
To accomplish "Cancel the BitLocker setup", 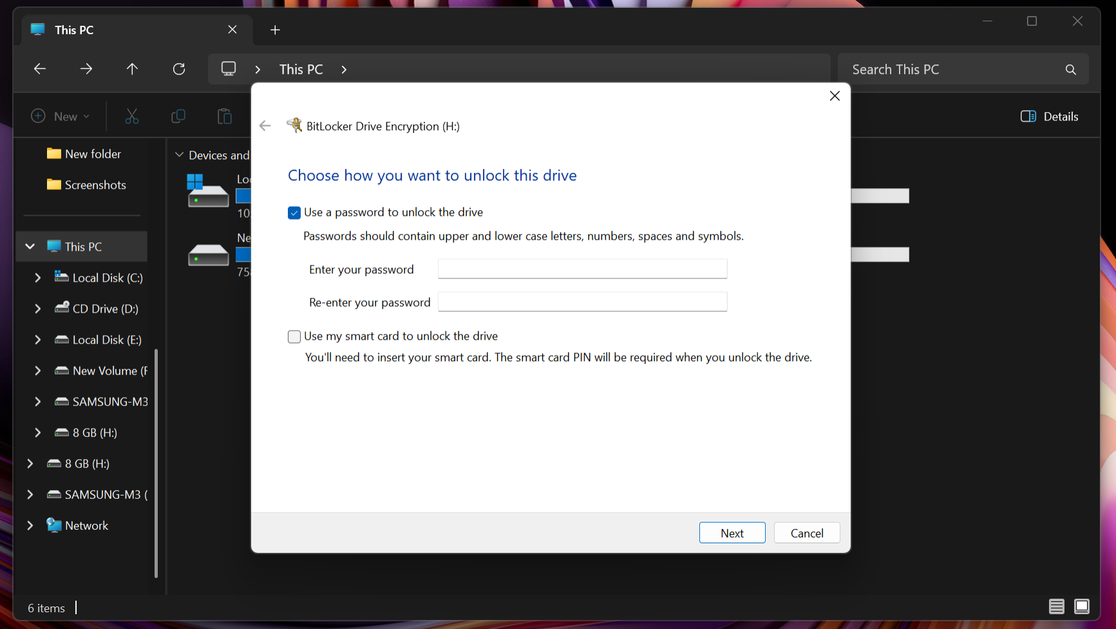I will [x=806, y=532].
